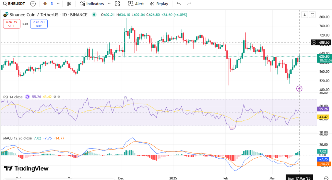Click the signal value −14.77 in legend
Screen dimensions: 332x180
(x=59, y=138)
